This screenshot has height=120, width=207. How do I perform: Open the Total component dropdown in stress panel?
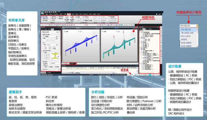point(52,45)
